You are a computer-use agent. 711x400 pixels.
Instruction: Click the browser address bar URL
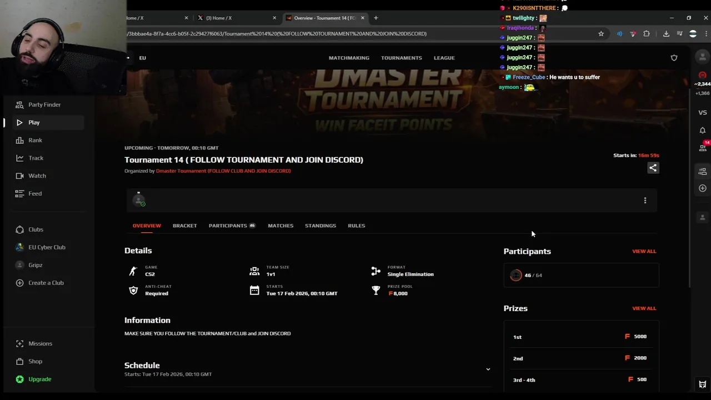(277, 34)
